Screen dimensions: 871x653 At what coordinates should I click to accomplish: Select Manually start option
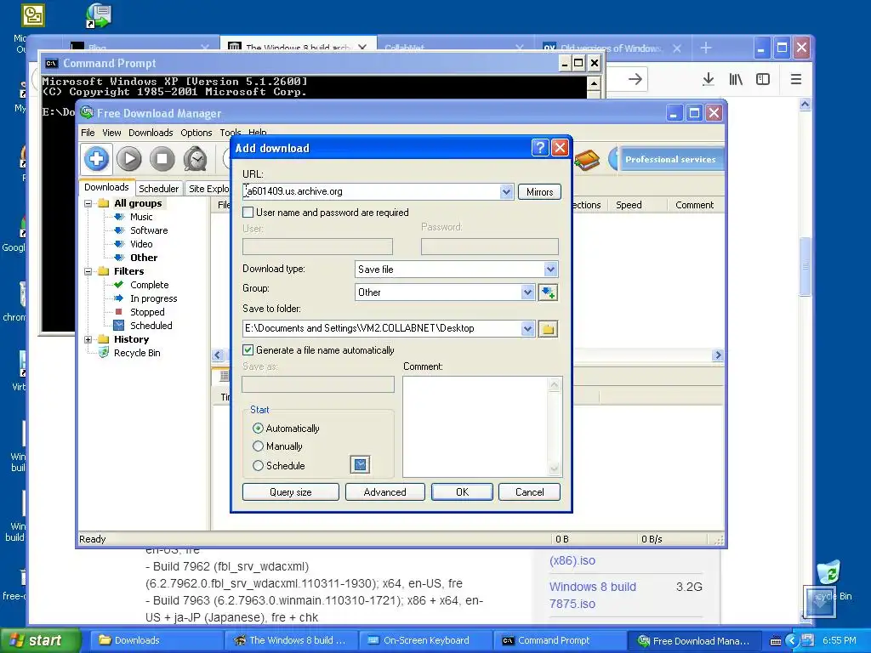tap(258, 446)
